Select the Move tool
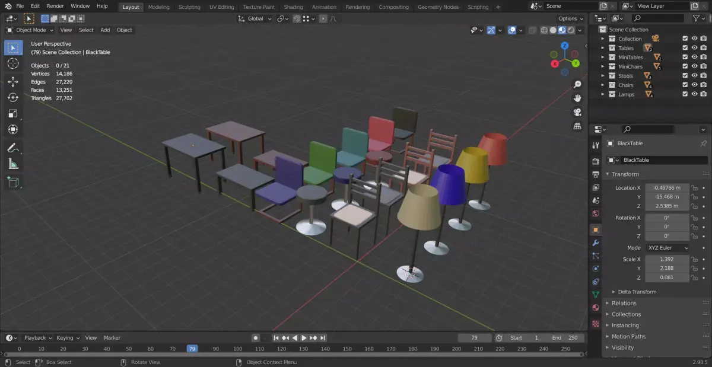This screenshot has height=367, width=712. tap(13, 81)
